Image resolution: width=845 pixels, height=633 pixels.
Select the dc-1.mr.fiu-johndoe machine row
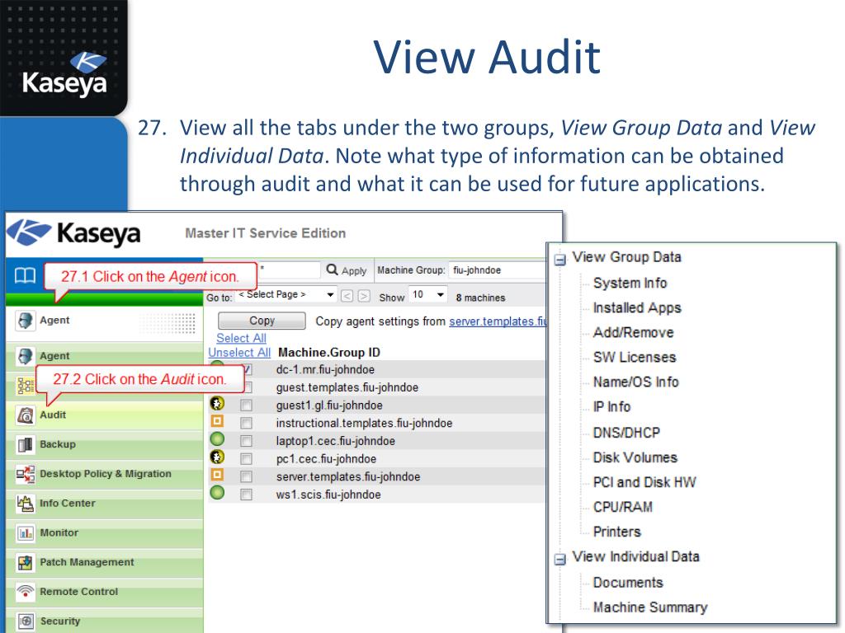pos(377,370)
